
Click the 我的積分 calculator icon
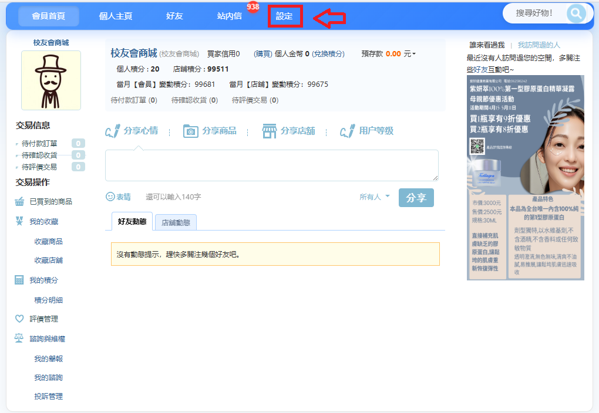click(x=19, y=280)
